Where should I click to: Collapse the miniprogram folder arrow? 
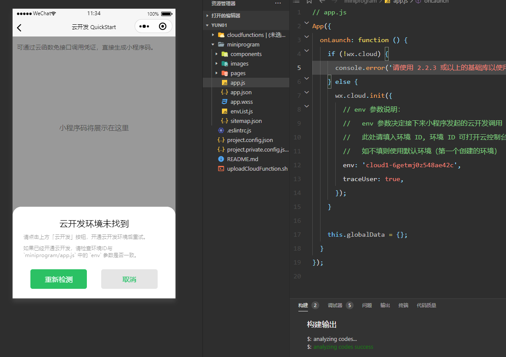(213, 45)
